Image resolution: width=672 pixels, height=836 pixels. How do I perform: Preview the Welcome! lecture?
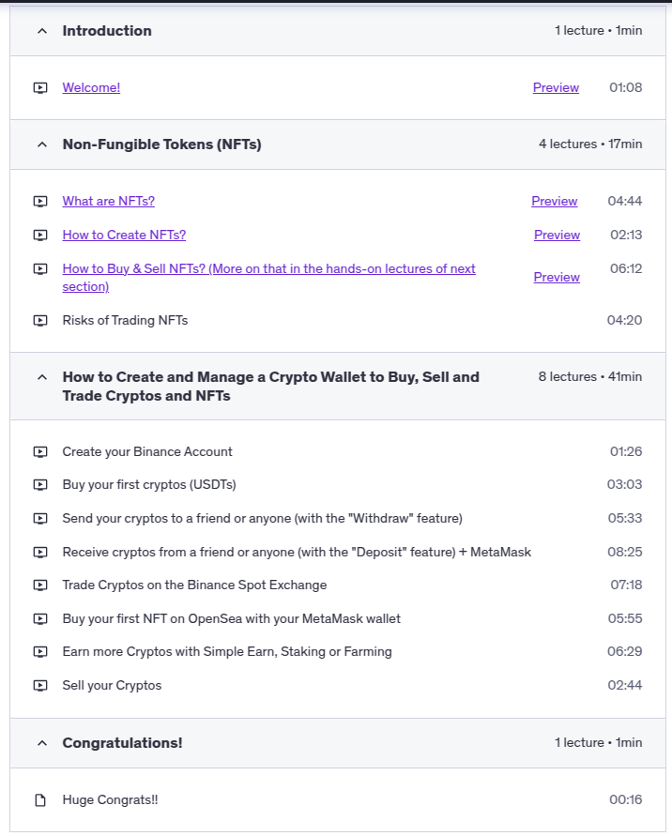click(x=556, y=88)
